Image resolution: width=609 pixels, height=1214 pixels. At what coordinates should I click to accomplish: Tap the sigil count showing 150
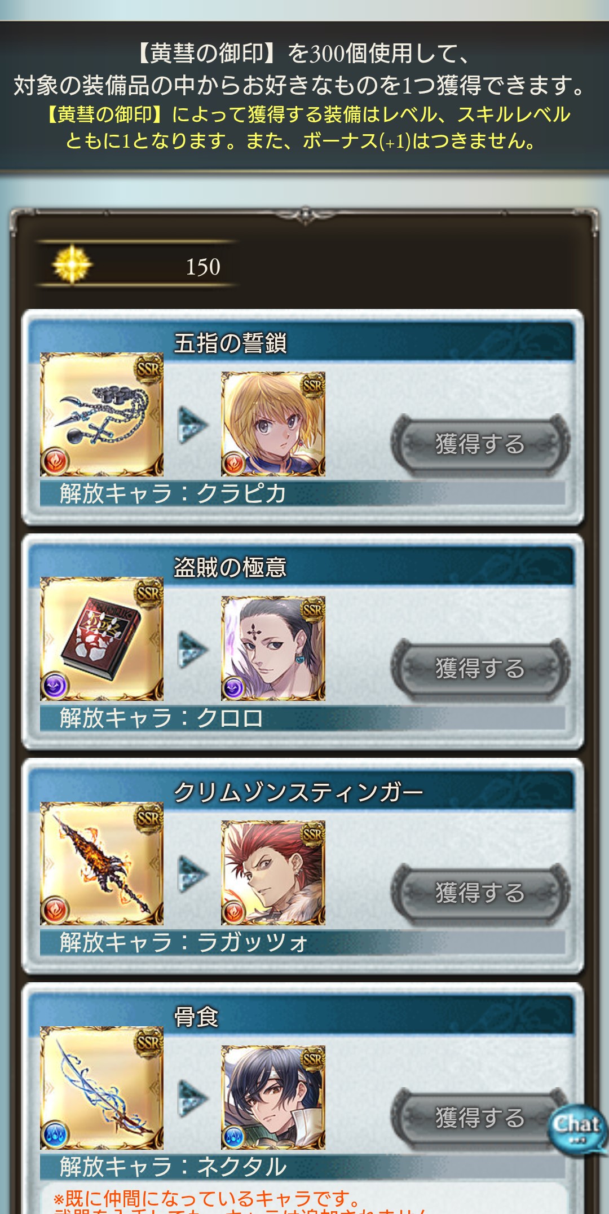(x=203, y=267)
